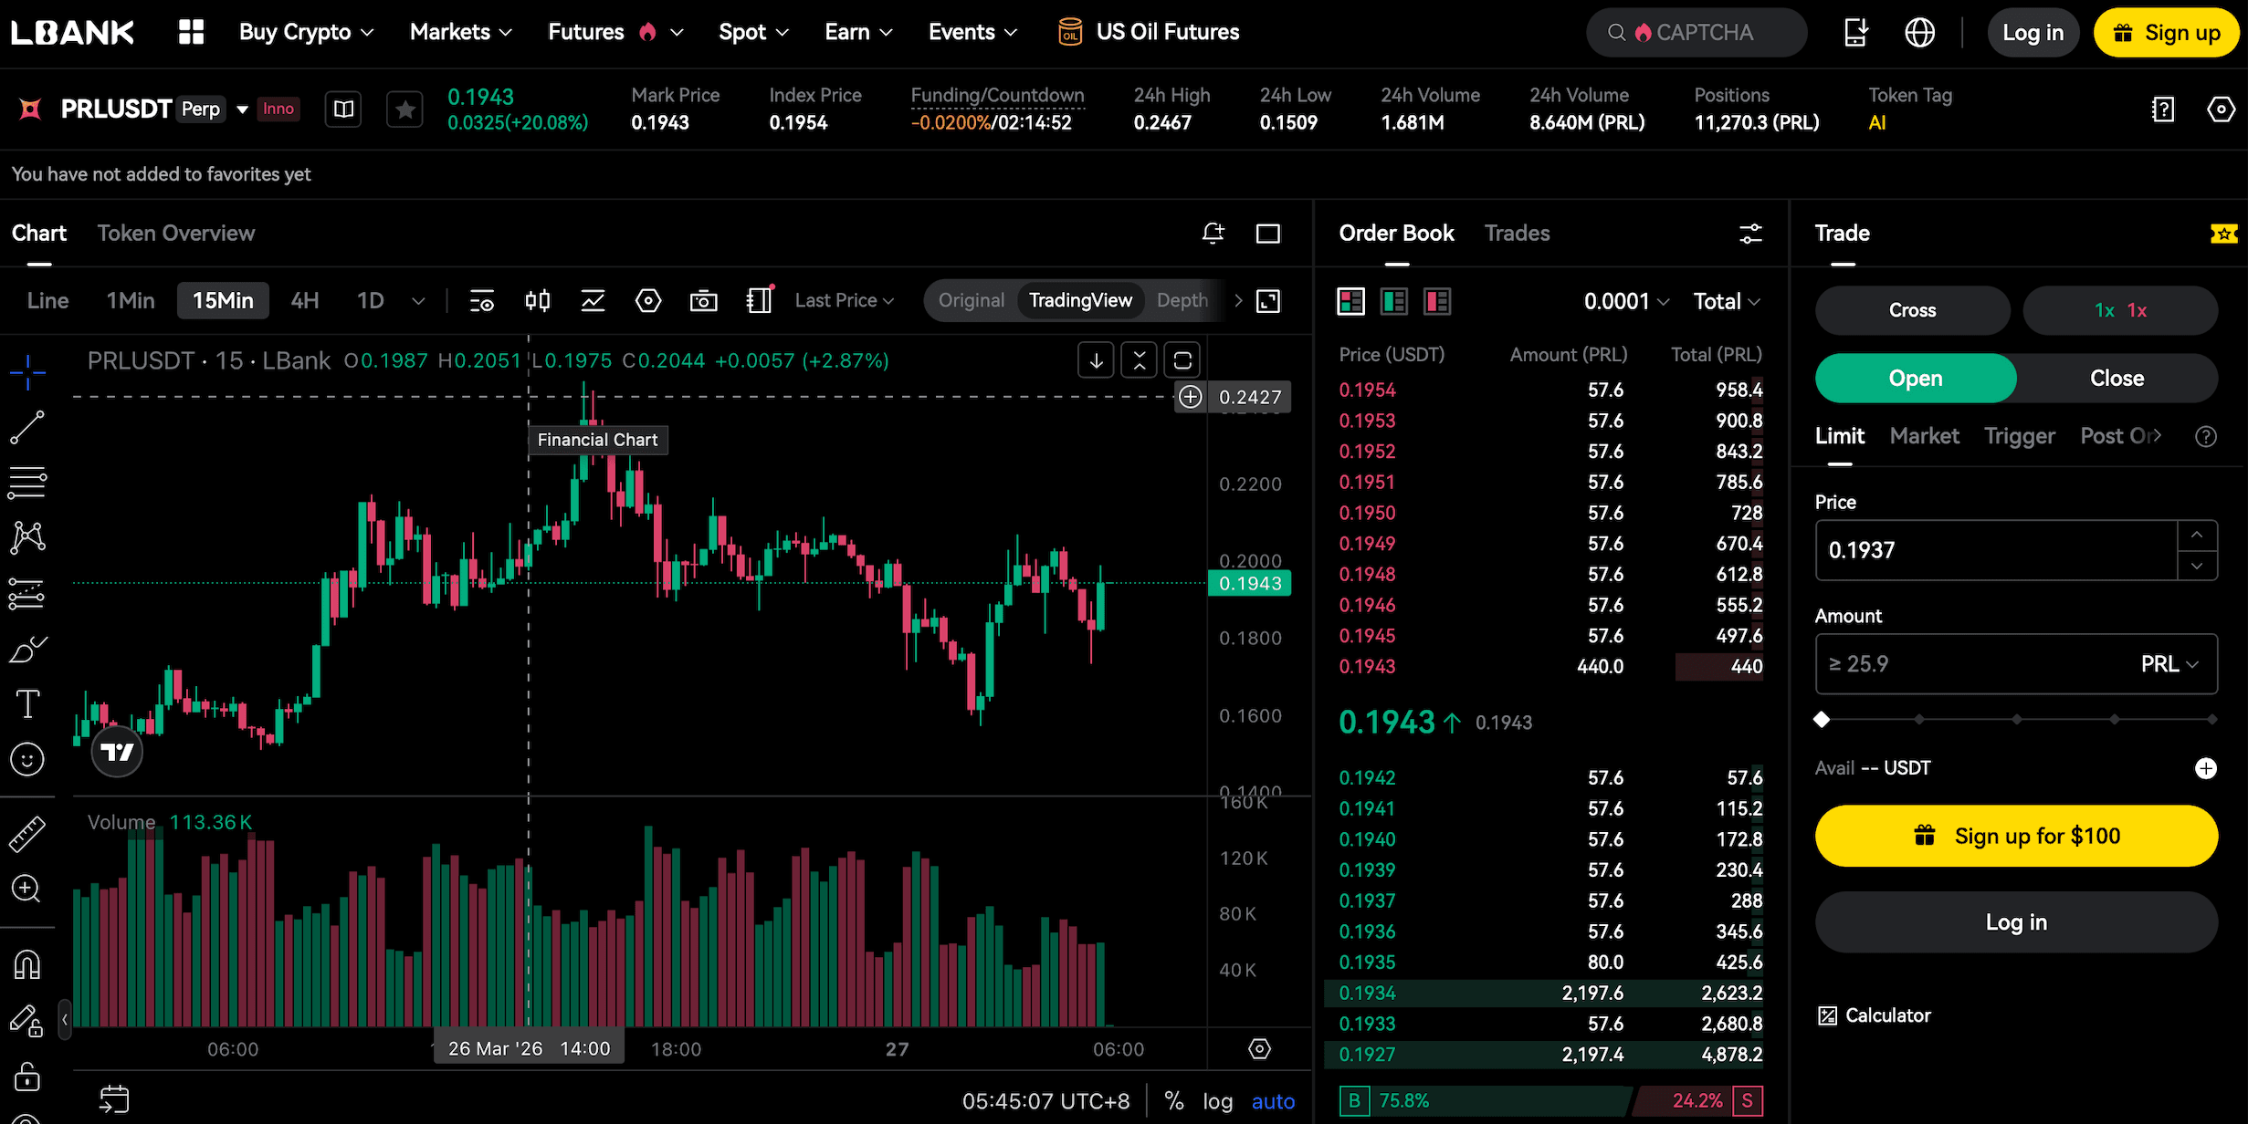Expand the Futures menu
The width and height of the screenshot is (2248, 1124).
[615, 32]
